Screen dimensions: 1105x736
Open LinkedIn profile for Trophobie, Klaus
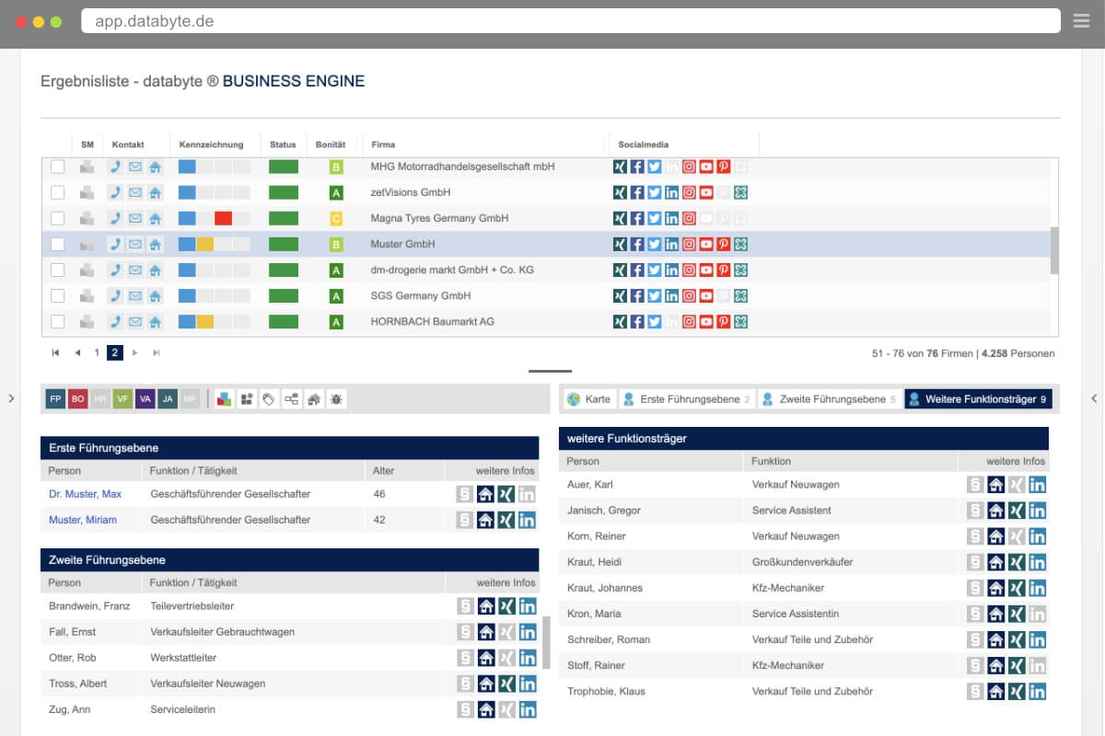(1038, 691)
